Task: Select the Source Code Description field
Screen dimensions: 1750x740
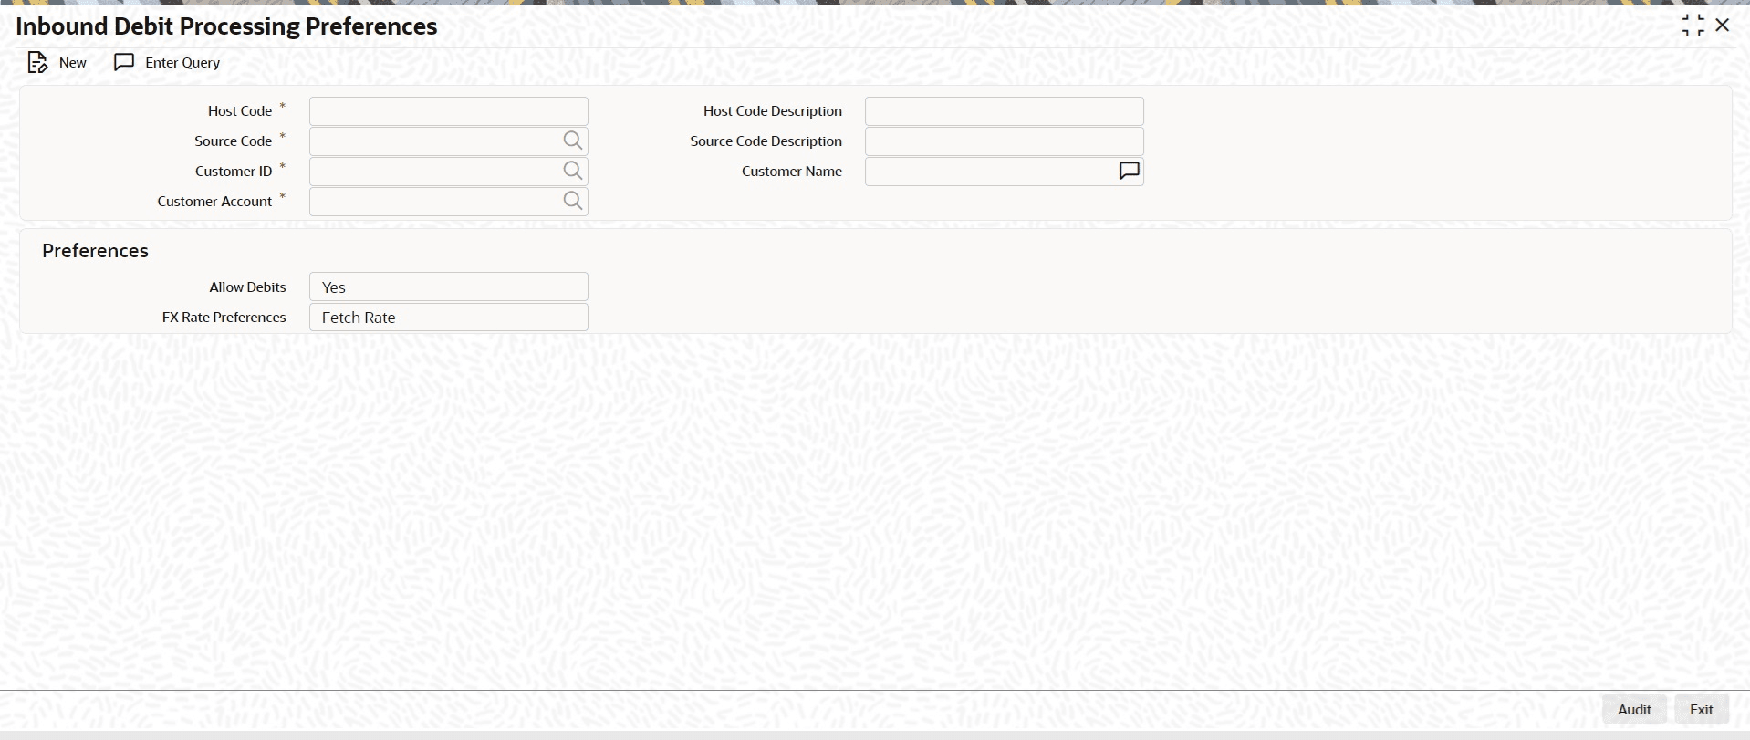Action: tap(1004, 141)
